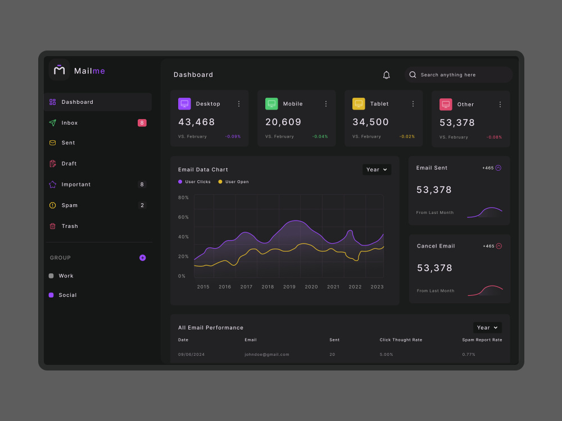Image resolution: width=562 pixels, height=421 pixels.
Task: Open the Important menu item
Action: click(98, 184)
